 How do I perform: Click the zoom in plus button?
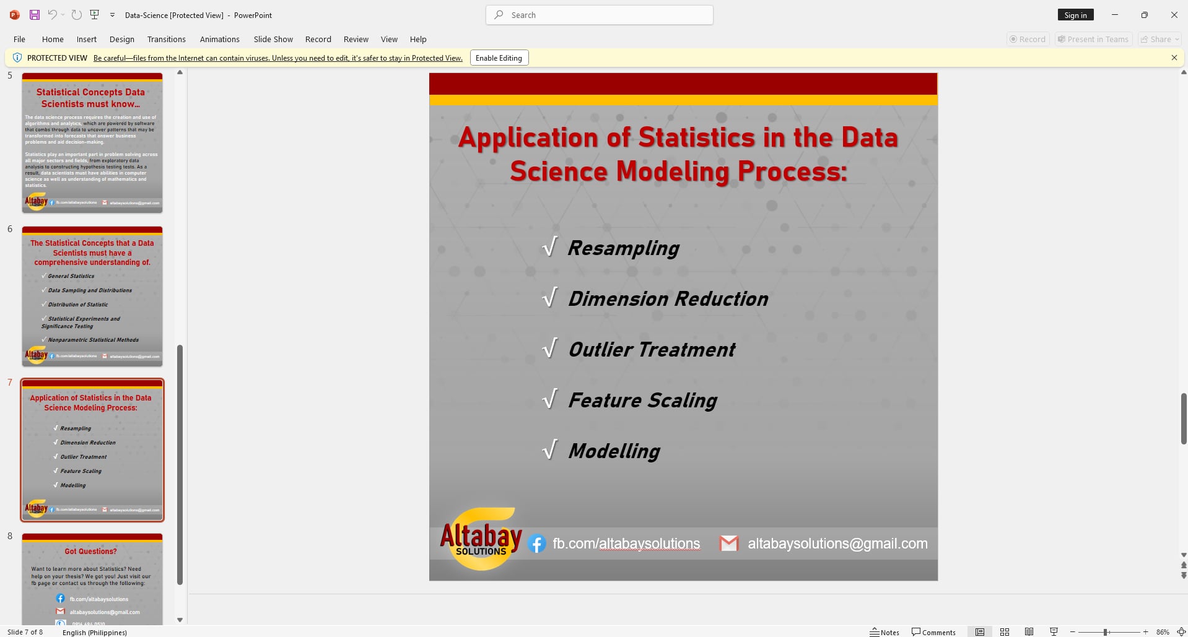click(1146, 632)
